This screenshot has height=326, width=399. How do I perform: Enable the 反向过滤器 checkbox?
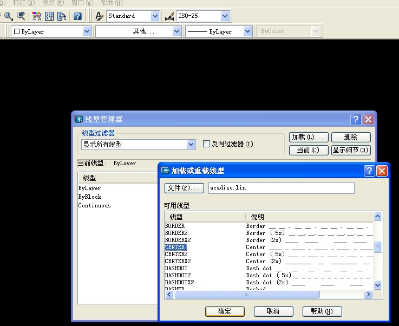coord(206,144)
